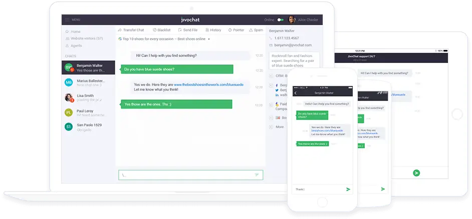Click the Spam warning triangle icon
472x219 pixels.
[x=251, y=30]
